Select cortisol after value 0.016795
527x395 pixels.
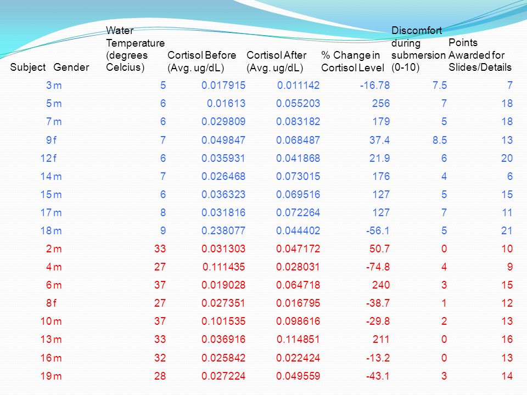pyautogui.click(x=298, y=303)
